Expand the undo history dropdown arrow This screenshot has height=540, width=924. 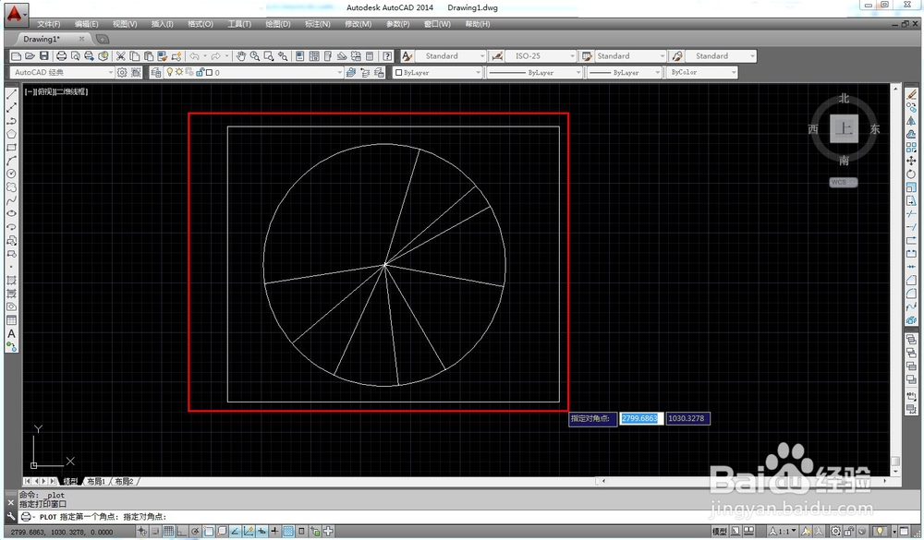(205, 56)
